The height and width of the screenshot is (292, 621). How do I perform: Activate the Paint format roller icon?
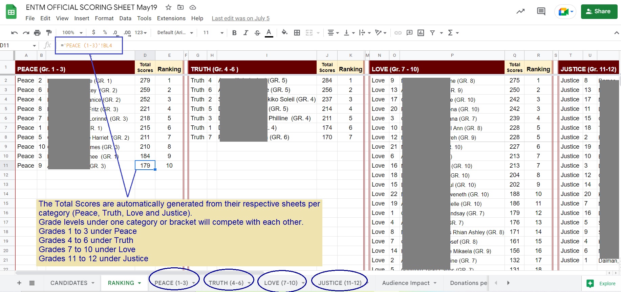click(49, 33)
